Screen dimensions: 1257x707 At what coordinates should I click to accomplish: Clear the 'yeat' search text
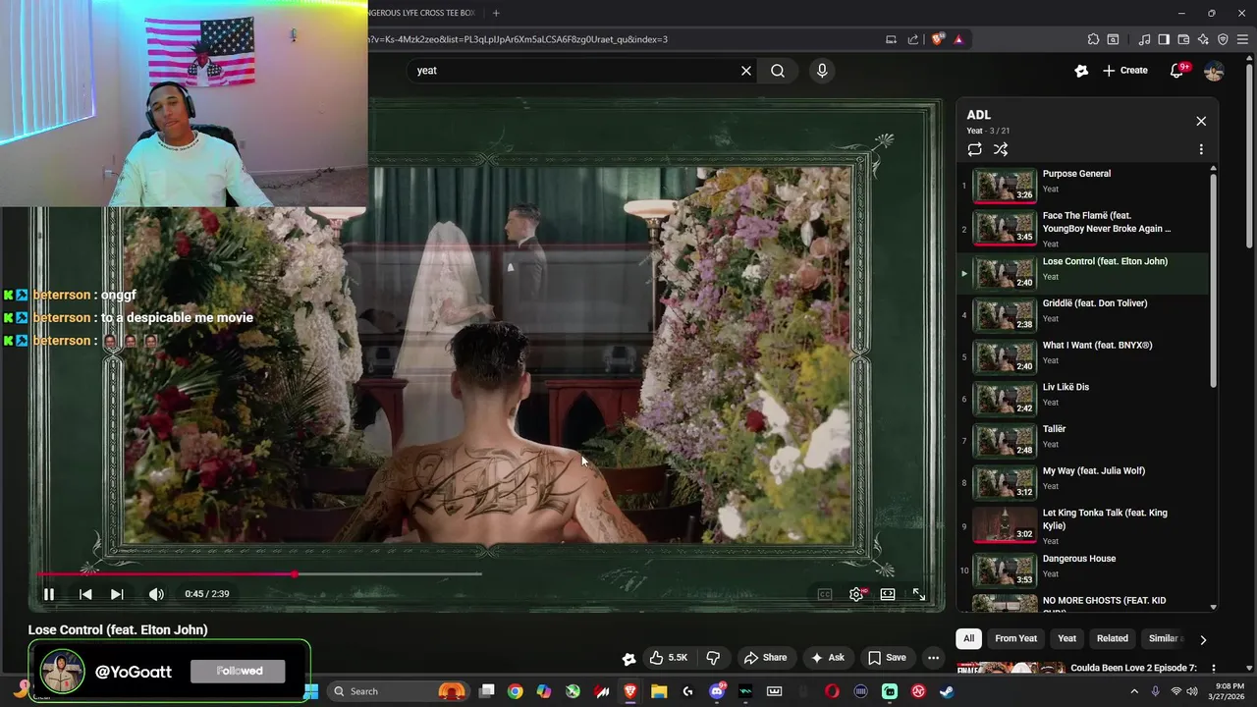click(746, 71)
